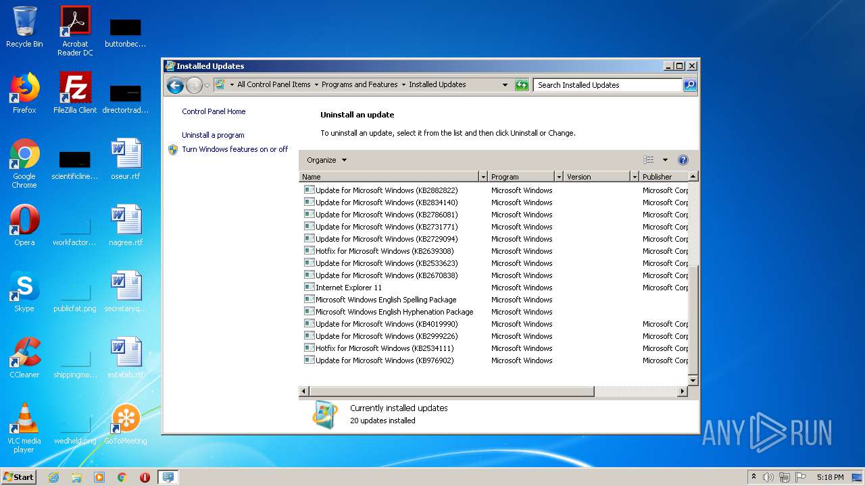
Task: Sort by Name column header
Action: click(389, 177)
